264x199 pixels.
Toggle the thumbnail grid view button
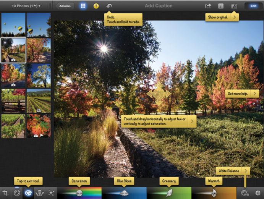(x=83, y=6)
